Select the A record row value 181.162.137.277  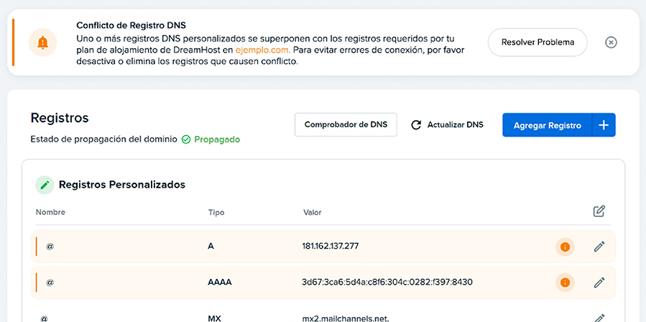331,247
